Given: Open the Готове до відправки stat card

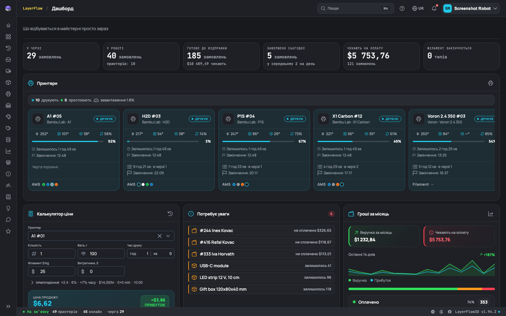Looking at the screenshot, I should point(221,56).
